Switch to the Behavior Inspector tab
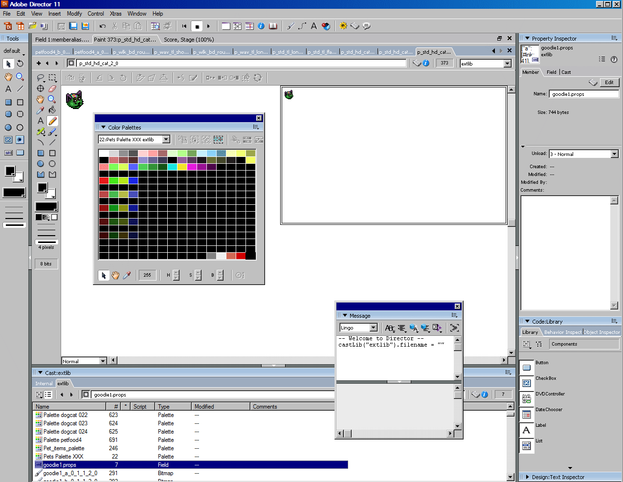This screenshot has width=623, height=482. point(563,332)
